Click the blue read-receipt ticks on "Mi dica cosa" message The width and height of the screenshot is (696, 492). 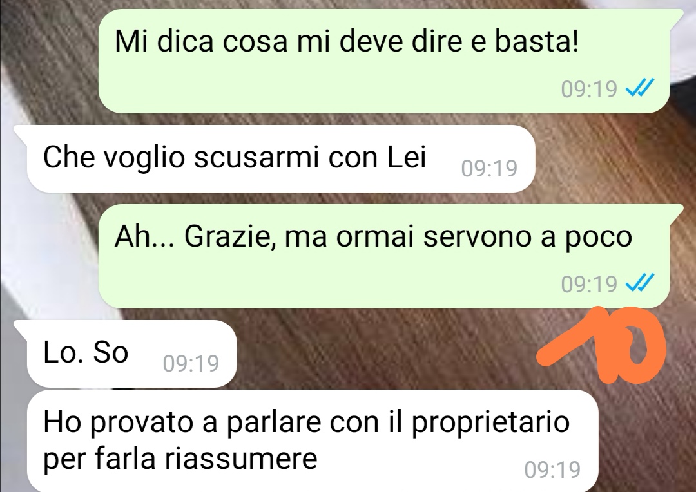pos(640,88)
